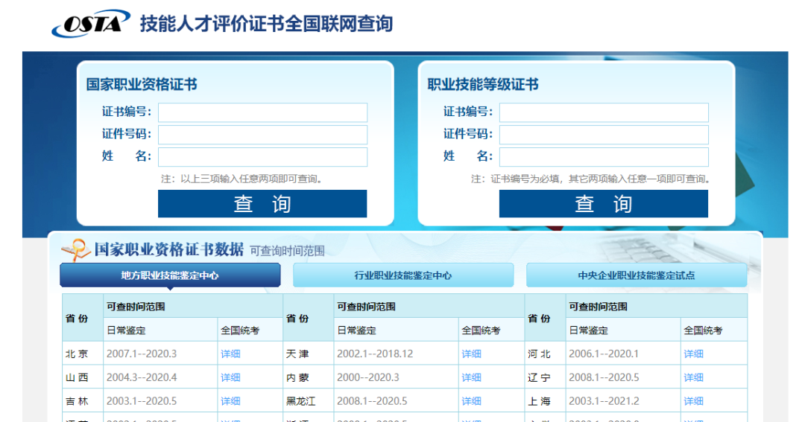This screenshot has height=422, width=805.
Task: Click 吉林 date range 2003.1--2020.5
Action: pos(142,401)
